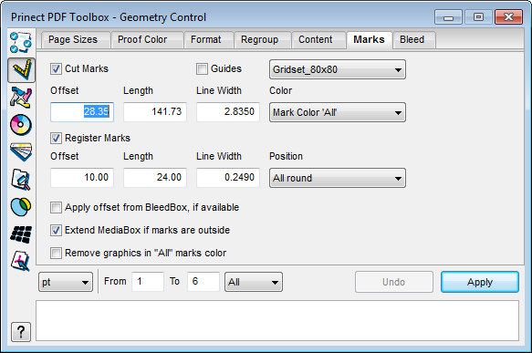532x353 pixels.
Task: Select the preflight checklist icon in sidebar
Action: point(21,42)
